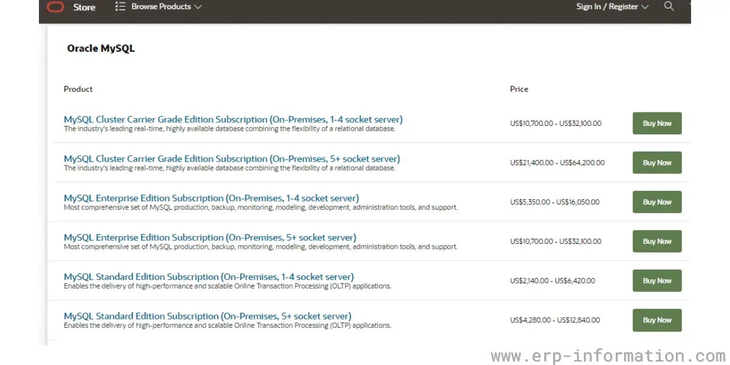The height and width of the screenshot is (365, 730).
Task: Open MySQL Enterprise Edition 5+ socket link
Action: [x=210, y=237]
